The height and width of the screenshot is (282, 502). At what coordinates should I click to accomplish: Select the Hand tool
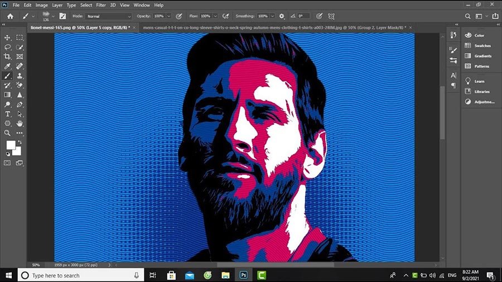tap(20, 123)
